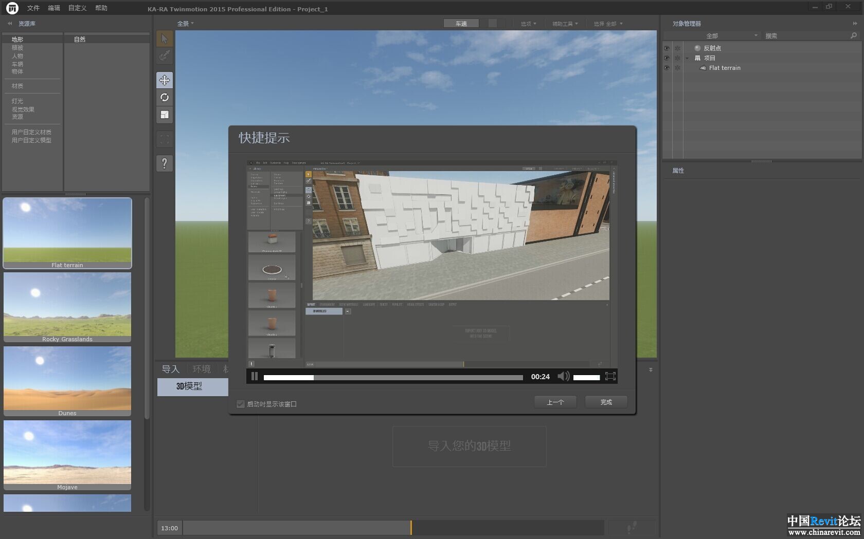Switch to the 导入 tab

(171, 369)
